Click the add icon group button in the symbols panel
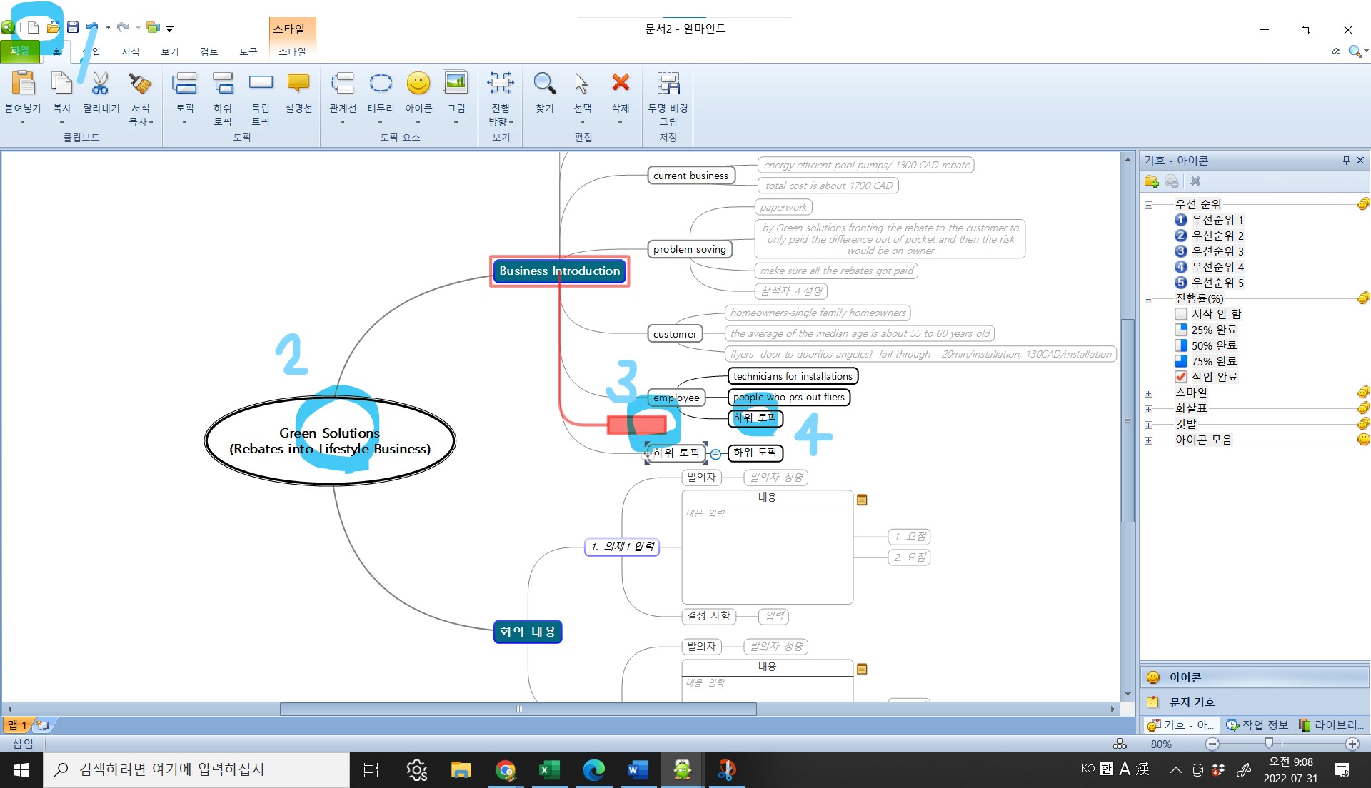1371x788 pixels. [1151, 181]
